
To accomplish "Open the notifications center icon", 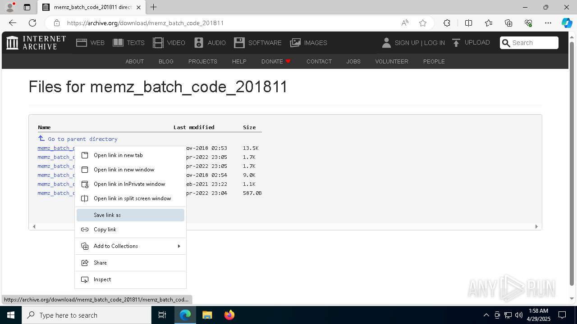I will click(562, 315).
